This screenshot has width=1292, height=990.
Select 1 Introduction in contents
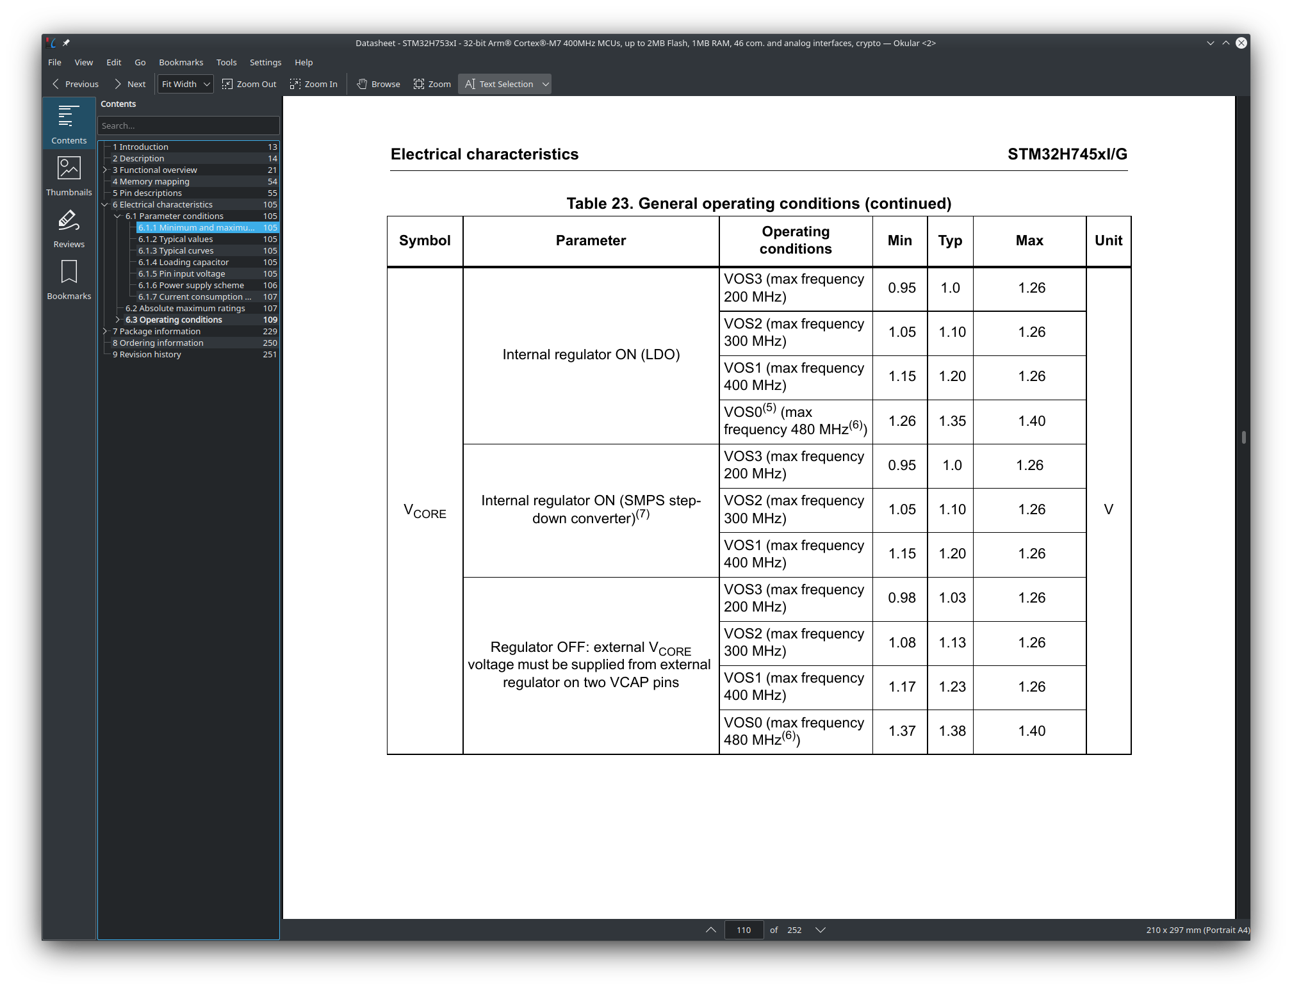click(195, 147)
